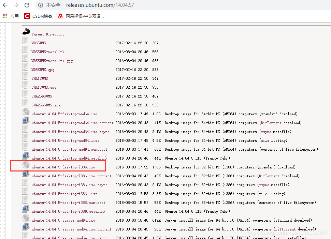Click the disc icon for server-amd64.iso

[x=26, y=218]
